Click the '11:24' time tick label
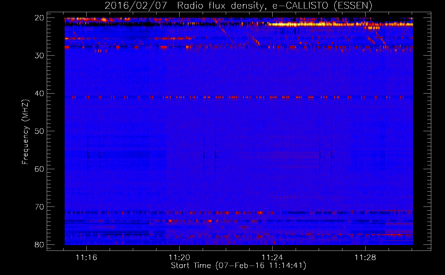The height and width of the screenshot is (275, 445). point(272,258)
